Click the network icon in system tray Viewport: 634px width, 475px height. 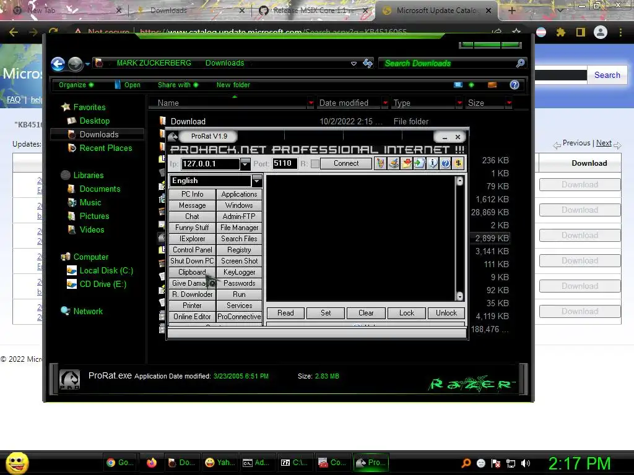point(511,463)
